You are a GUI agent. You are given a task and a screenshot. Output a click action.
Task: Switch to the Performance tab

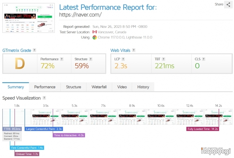click(x=45, y=87)
